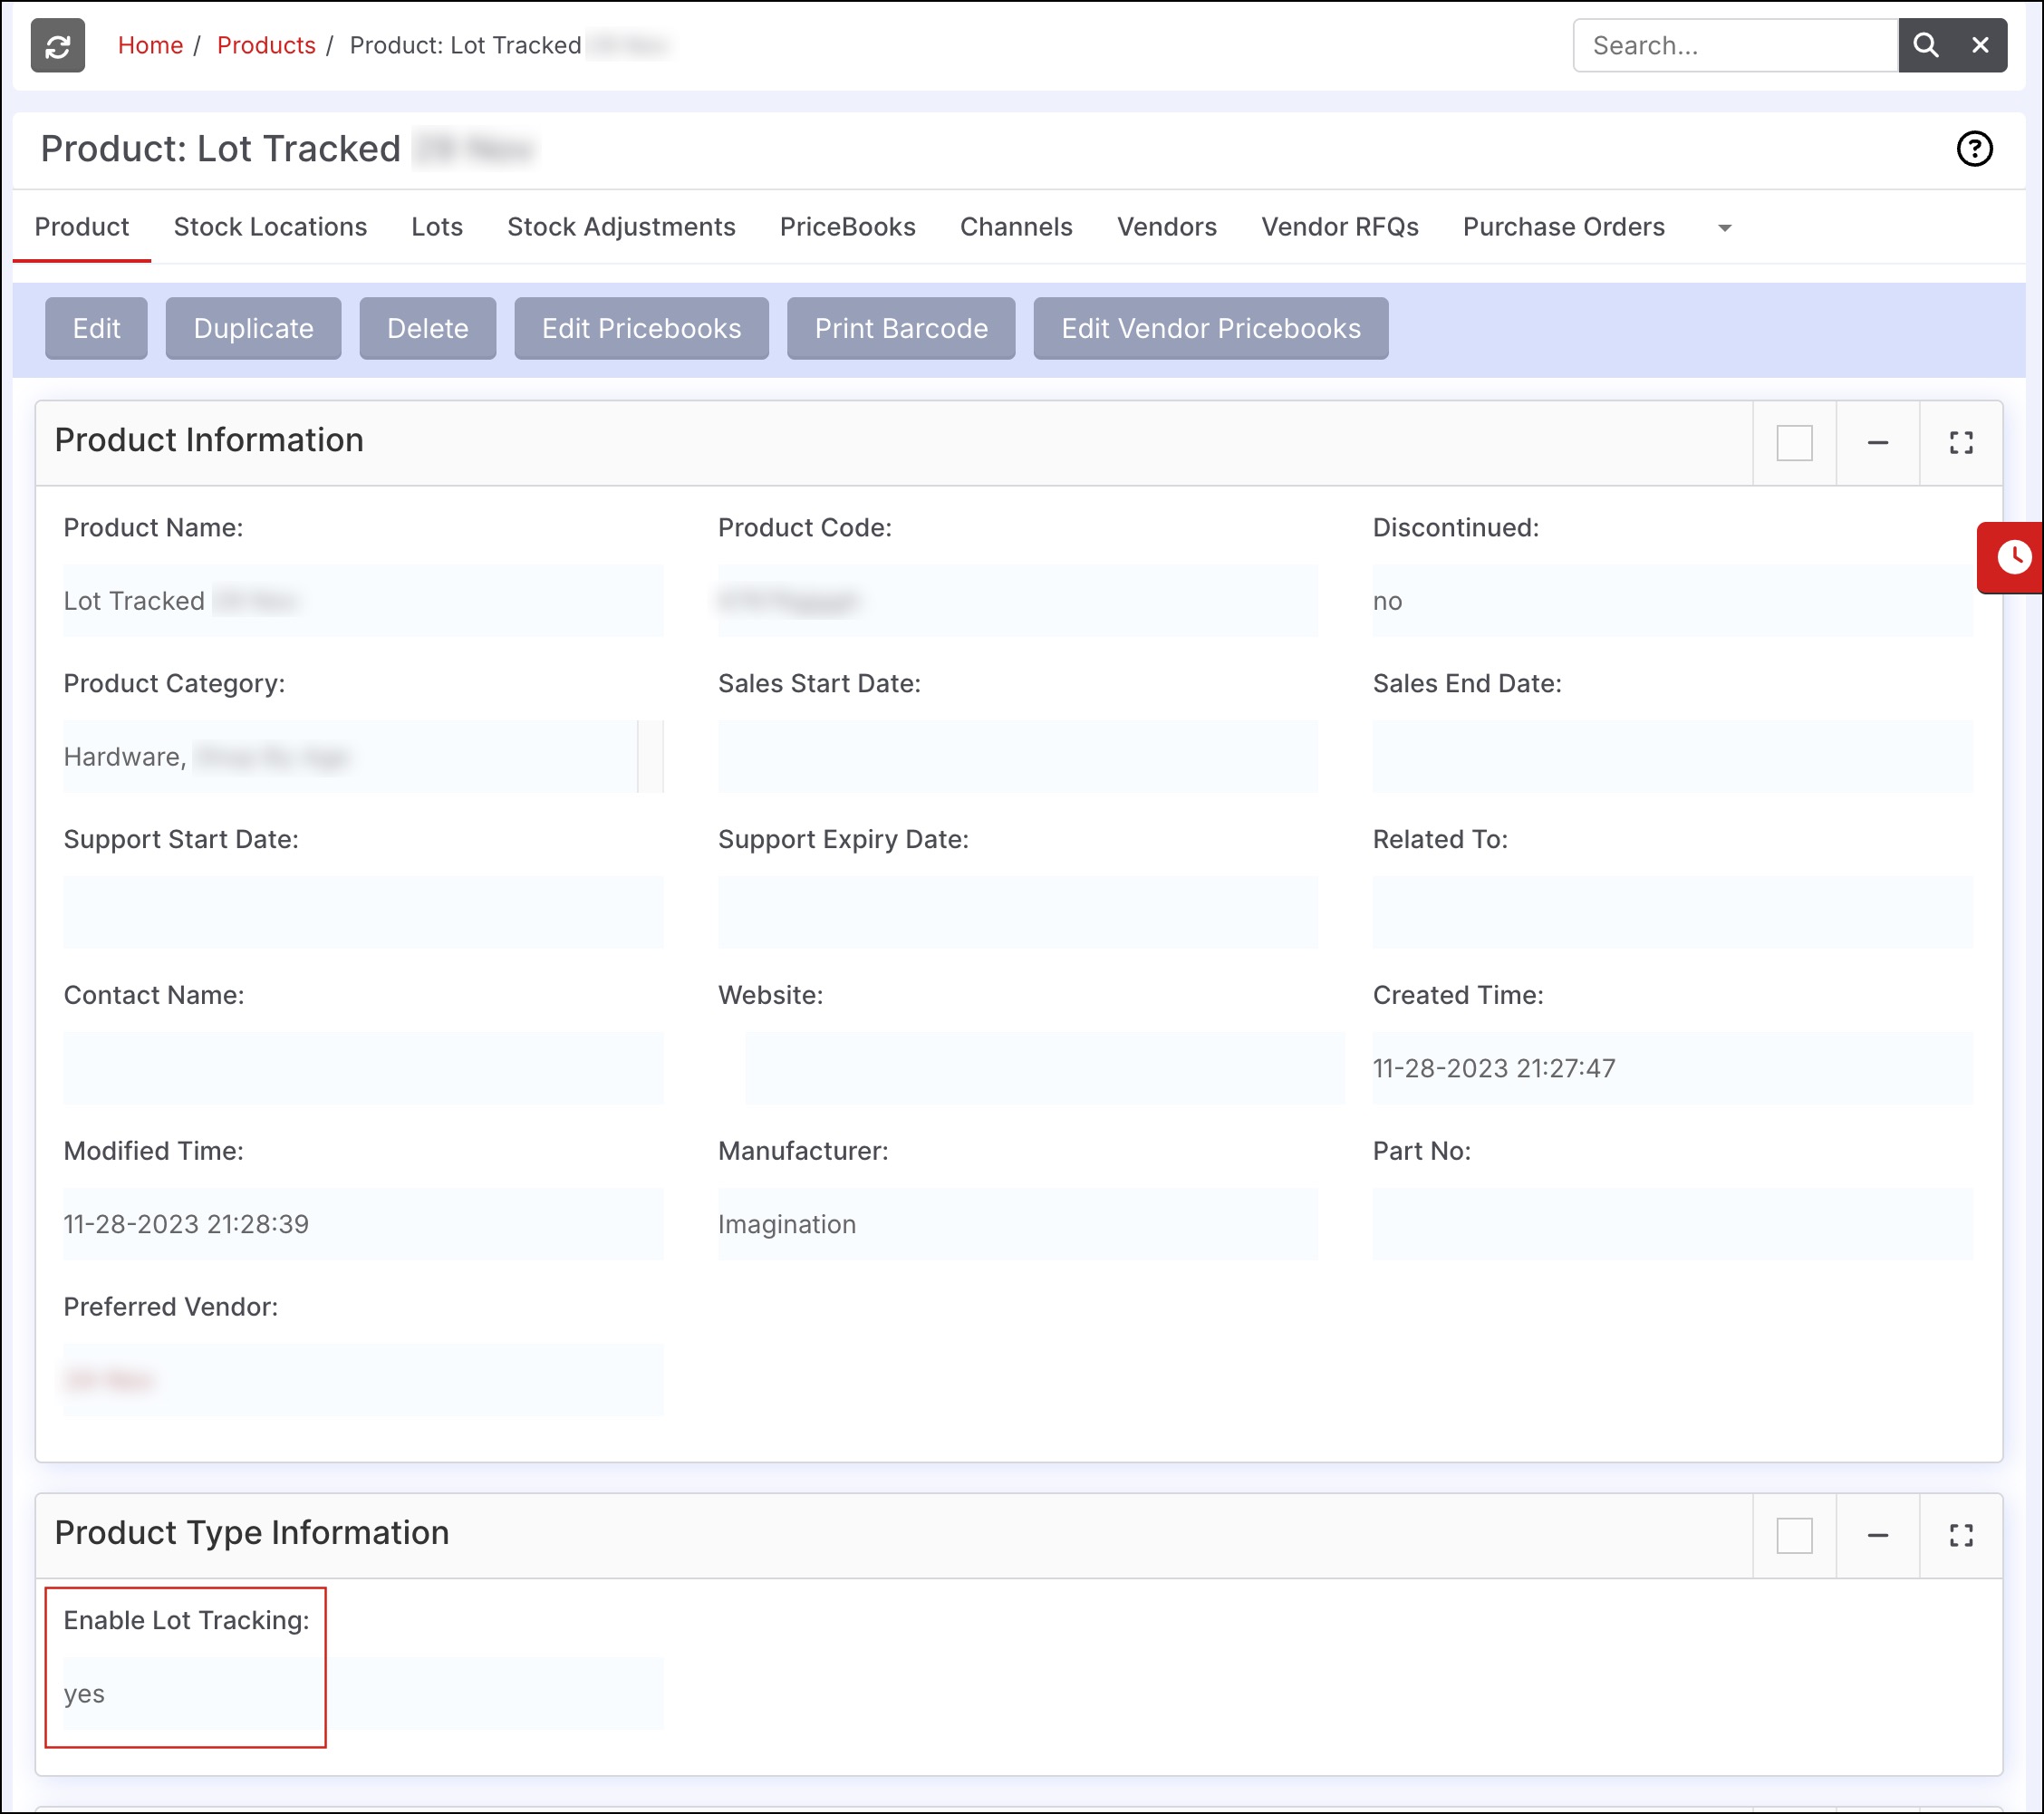
Task: Click the refresh icon button
Action: pyautogui.click(x=58, y=46)
